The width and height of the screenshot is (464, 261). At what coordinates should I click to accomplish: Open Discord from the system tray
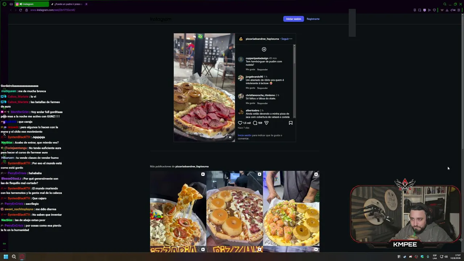coord(410,257)
